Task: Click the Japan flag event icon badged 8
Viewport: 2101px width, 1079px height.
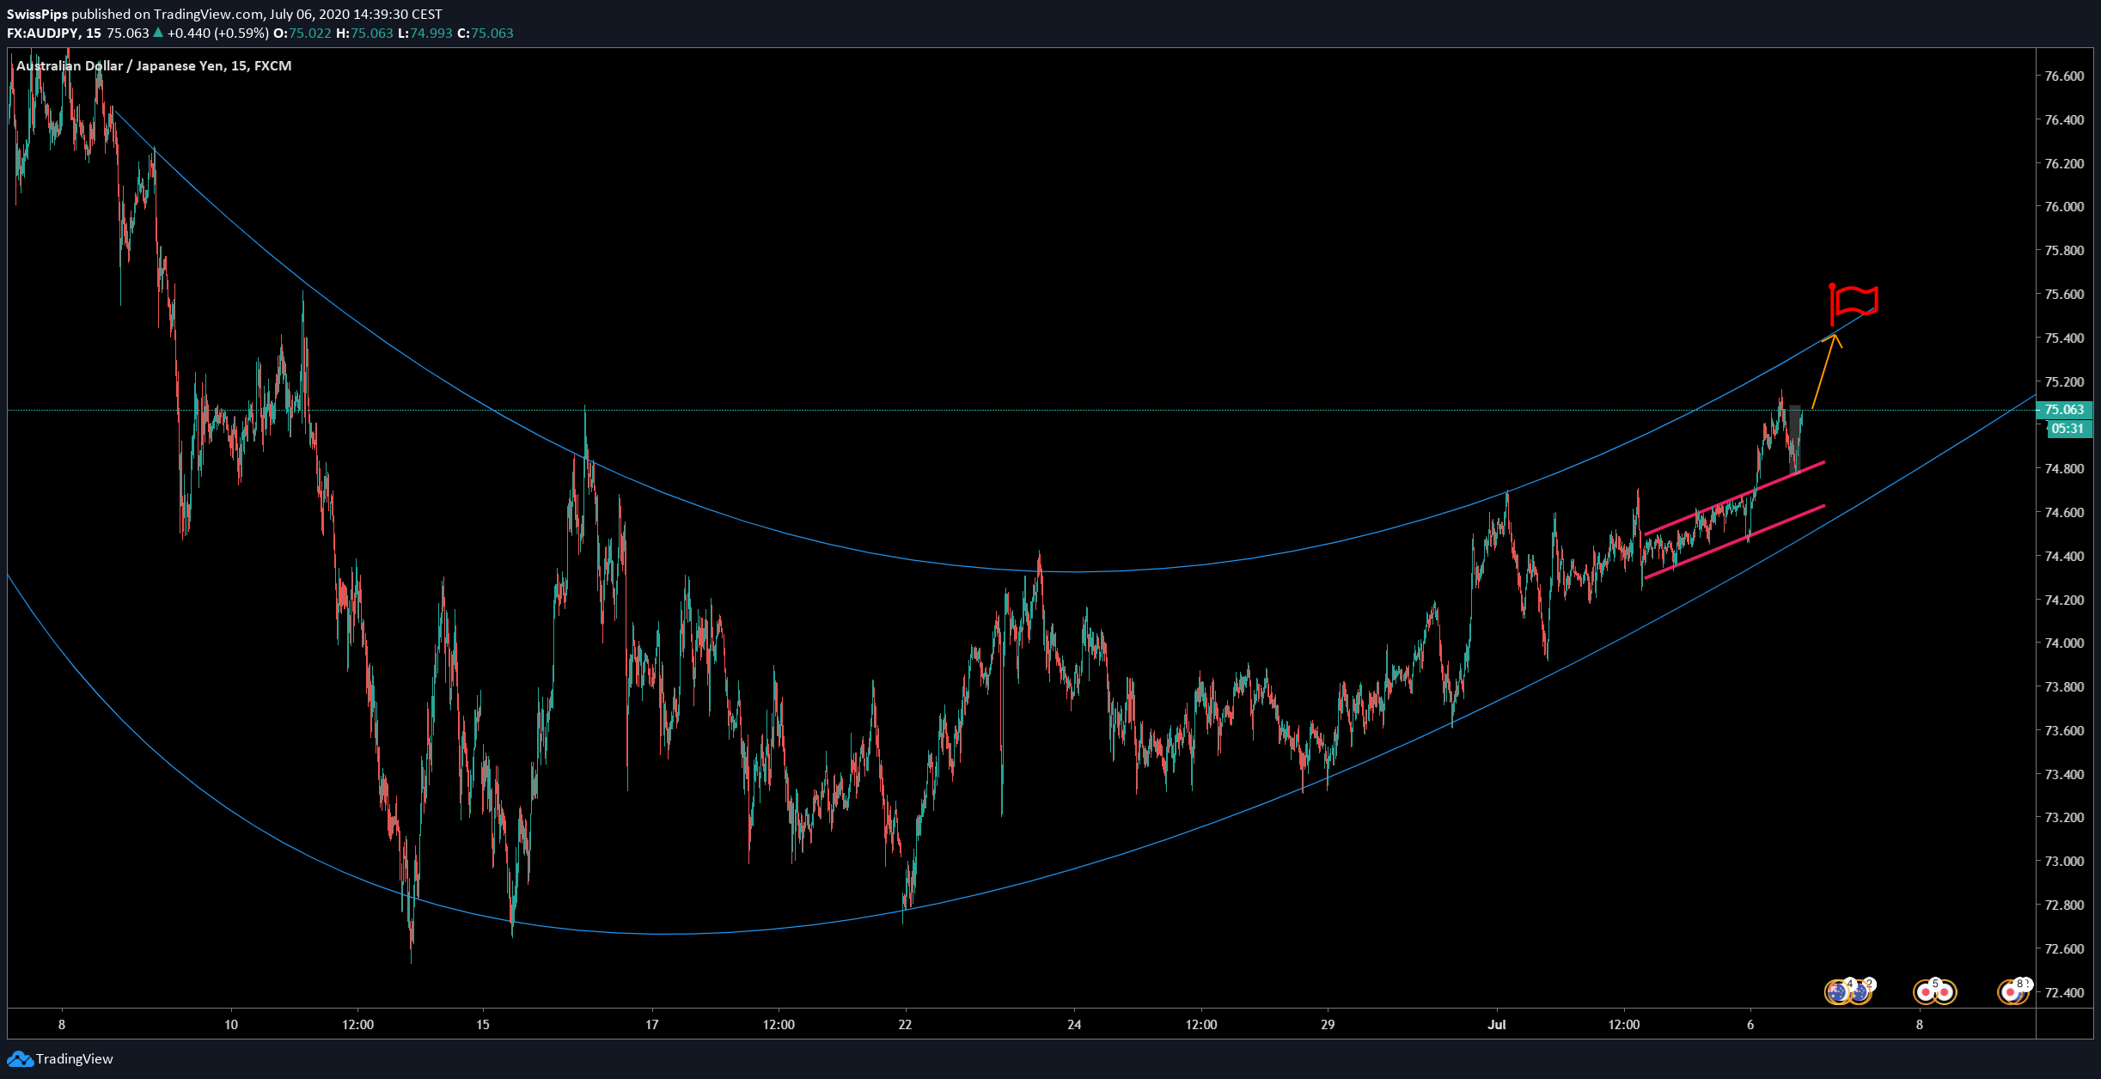Action: [x=2012, y=992]
